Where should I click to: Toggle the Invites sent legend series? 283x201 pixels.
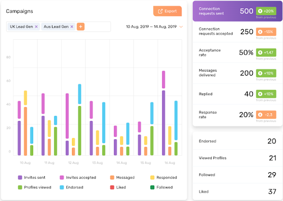[32, 177]
